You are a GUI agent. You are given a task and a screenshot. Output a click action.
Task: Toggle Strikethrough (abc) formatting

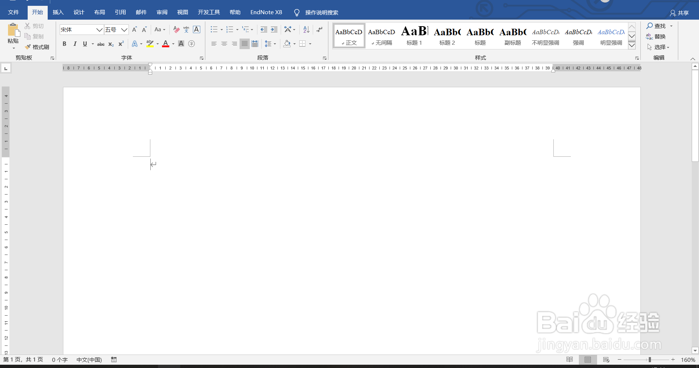(101, 44)
